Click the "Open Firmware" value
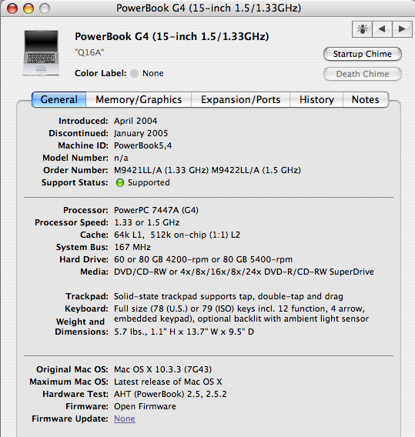Viewport: 415px width, 437px height. pos(145,406)
